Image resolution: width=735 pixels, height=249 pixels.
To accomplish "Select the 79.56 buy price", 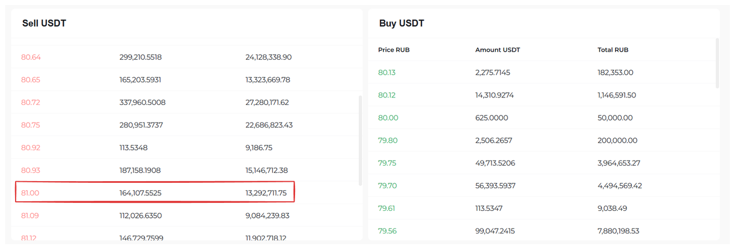I will coord(387,231).
